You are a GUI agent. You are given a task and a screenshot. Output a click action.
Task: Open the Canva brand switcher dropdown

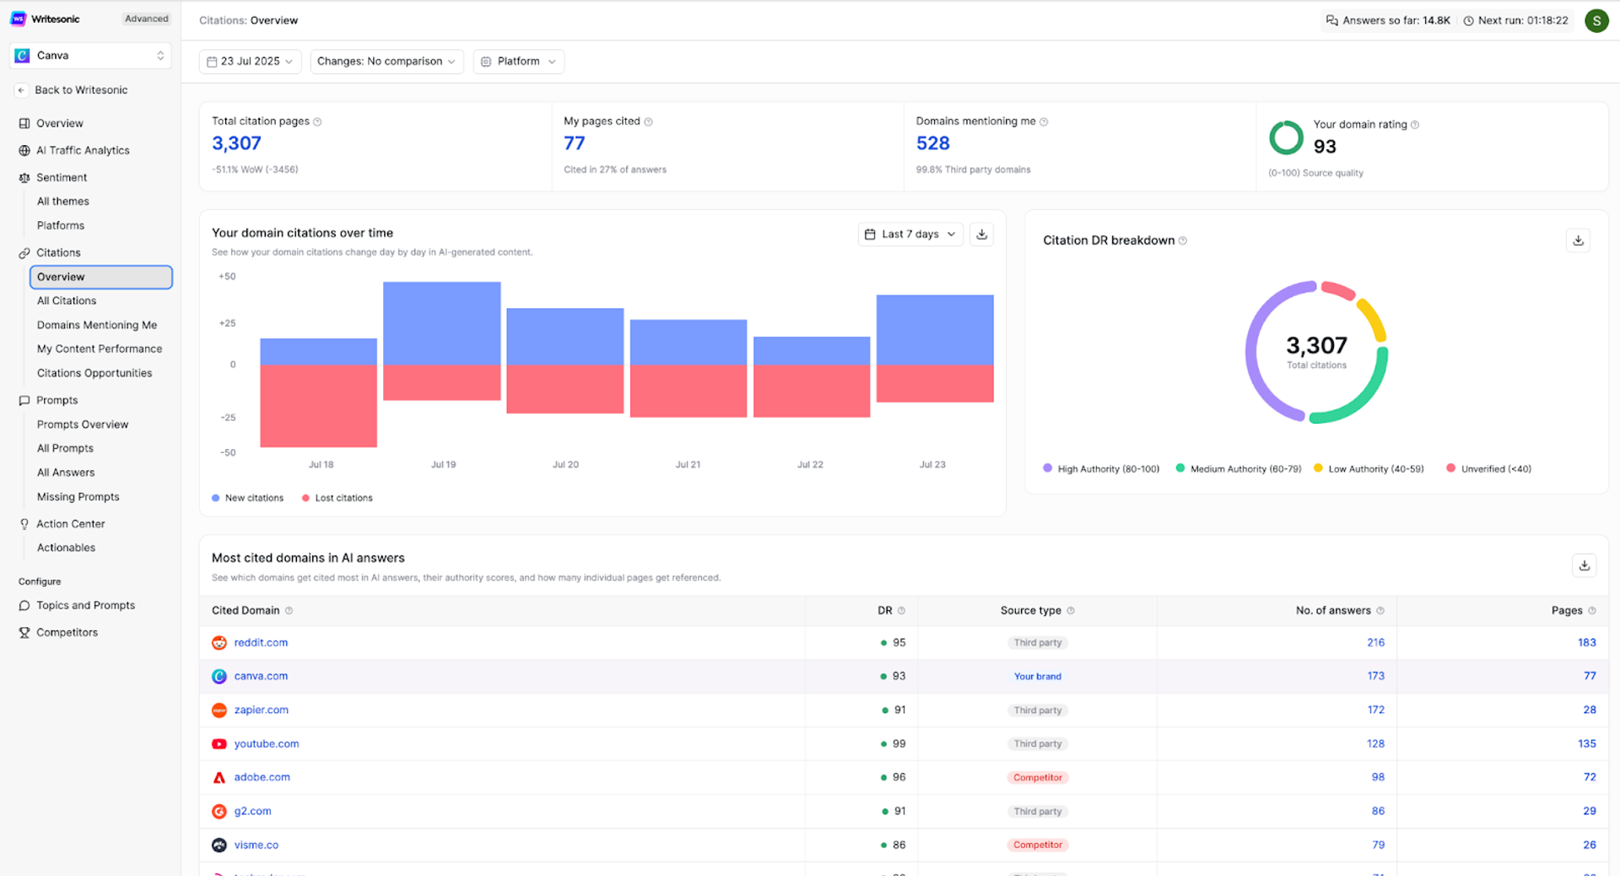coord(90,56)
